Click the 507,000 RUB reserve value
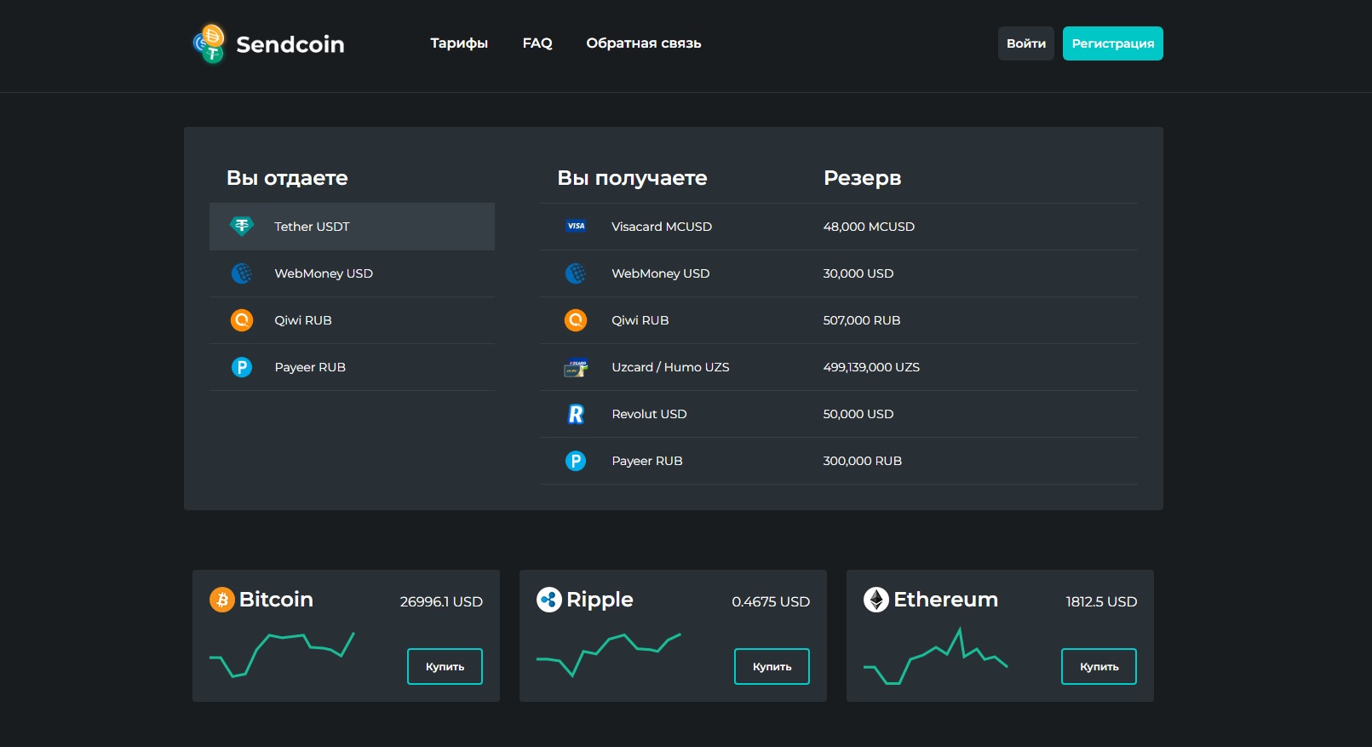The height and width of the screenshot is (747, 1372). pos(862,320)
